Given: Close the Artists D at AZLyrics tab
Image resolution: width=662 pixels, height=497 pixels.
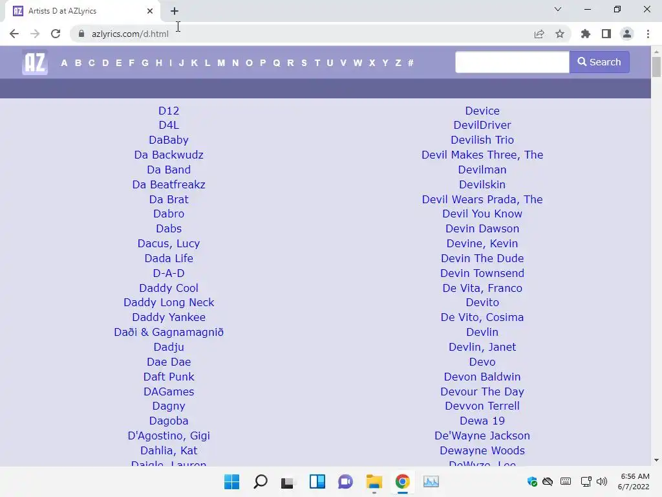Looking at the screenshot, I should pyautogui.click(x=150, y=11).
